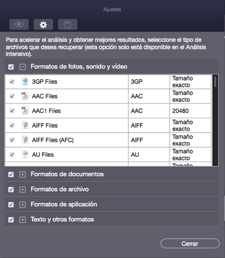The width and height of the screenshot is (225, 258).
Task: Select the AAC1 Files row name
Action: coord(46,111)
